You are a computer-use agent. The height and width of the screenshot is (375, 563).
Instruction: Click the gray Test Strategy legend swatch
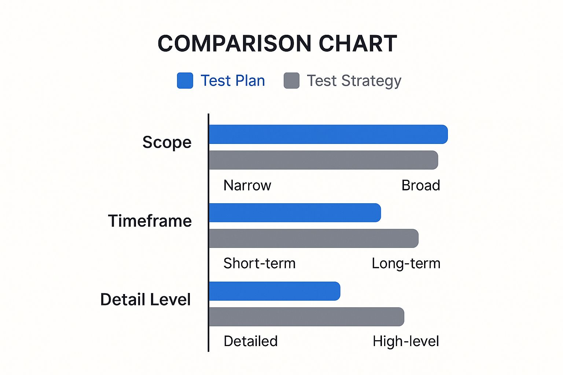pyautogui.click(x=292, y=81)
